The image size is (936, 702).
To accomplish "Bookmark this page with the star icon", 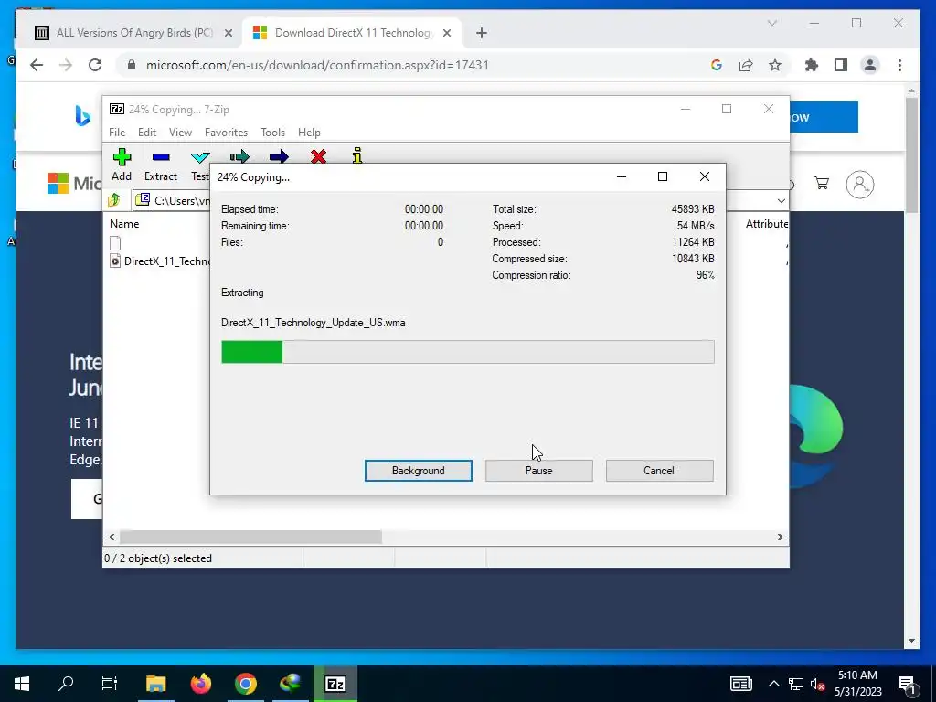I will [x=775, y=65].
